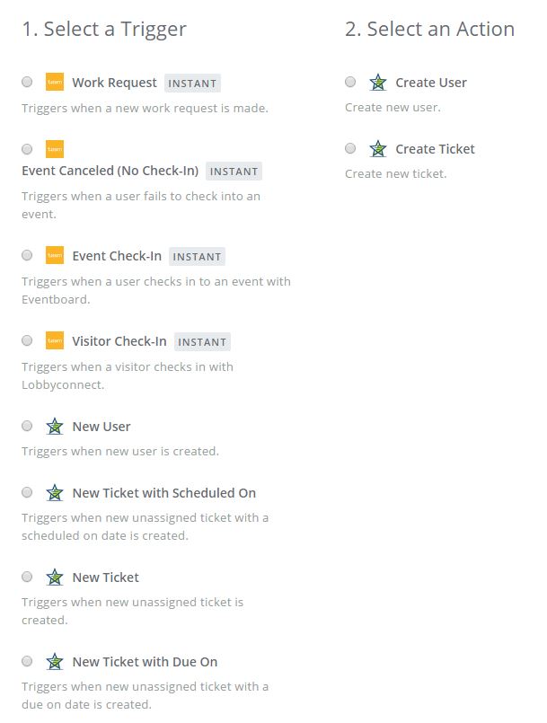Choose the Create Ticket action radio button
The image size is (547, 723).
click(x=350, y=148)
